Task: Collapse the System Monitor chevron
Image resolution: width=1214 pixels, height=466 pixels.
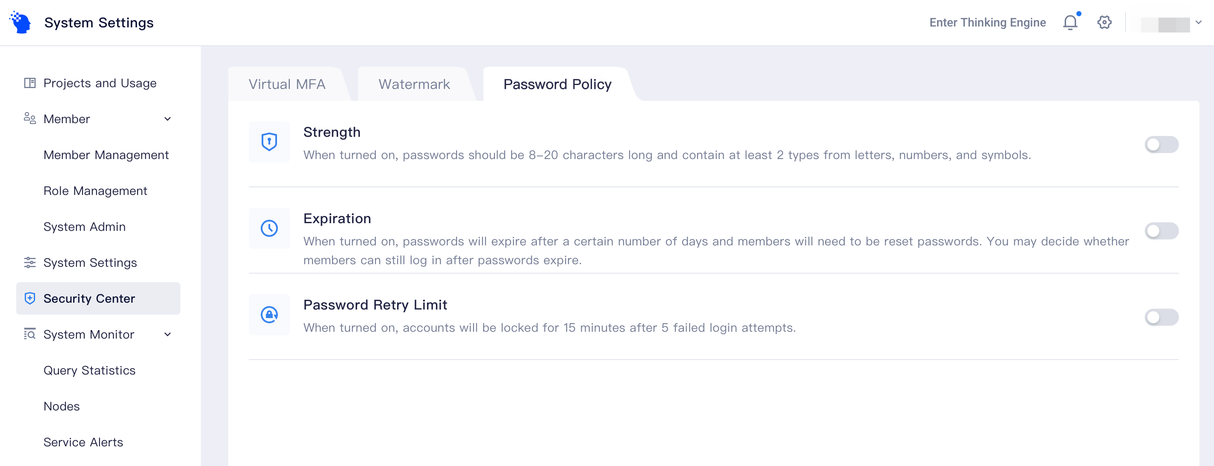Action: tap(167, 334)
